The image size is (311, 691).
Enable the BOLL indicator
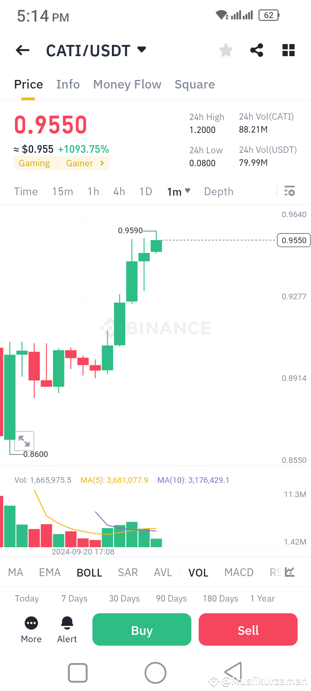click(x=89, y=572)
